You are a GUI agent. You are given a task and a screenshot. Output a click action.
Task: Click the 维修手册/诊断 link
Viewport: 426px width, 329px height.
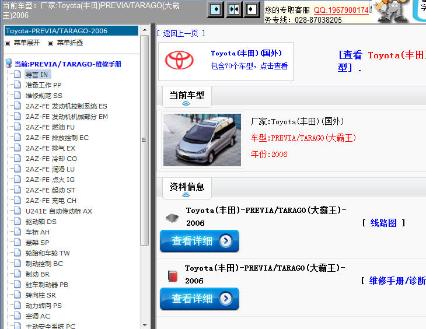tap(397, 281)
